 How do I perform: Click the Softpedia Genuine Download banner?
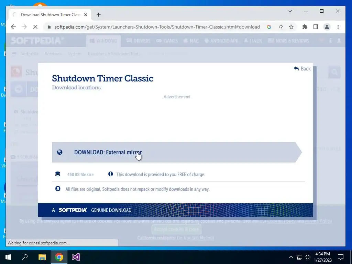pyautogui.click(x=176, y=210)
